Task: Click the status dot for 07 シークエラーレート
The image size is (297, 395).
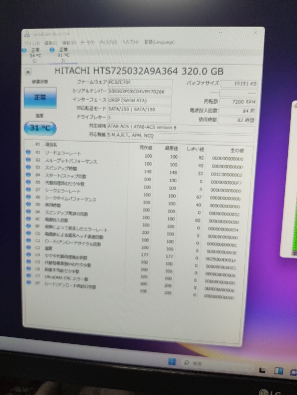Action: [28, 190]
